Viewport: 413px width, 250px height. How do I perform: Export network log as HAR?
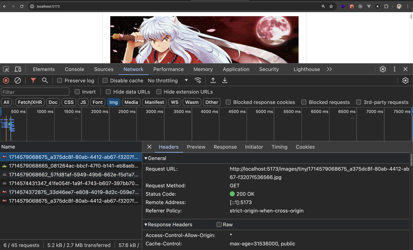point(225,80)
